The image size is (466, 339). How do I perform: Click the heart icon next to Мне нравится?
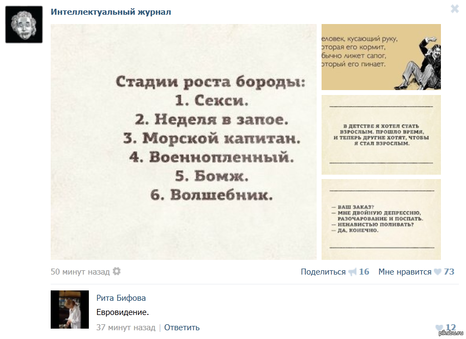pyautogui.click(x=438, y=272)
